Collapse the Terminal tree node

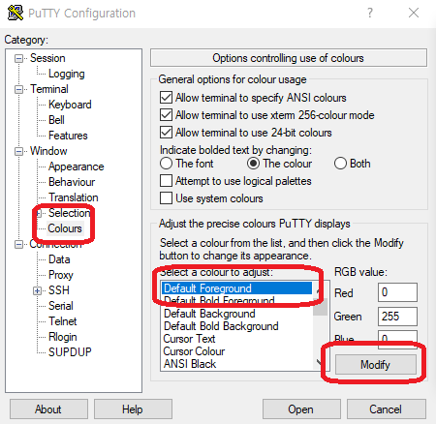coord(18,89)
